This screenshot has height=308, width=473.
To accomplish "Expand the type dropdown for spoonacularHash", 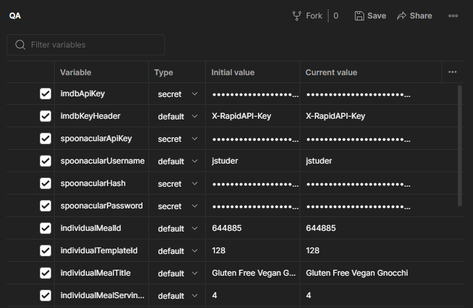I will 177,183.
